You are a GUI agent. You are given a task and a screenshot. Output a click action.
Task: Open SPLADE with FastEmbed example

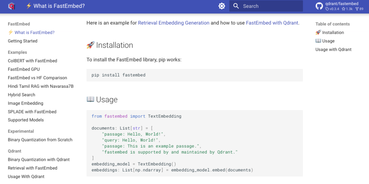click(x=32, y=112)
